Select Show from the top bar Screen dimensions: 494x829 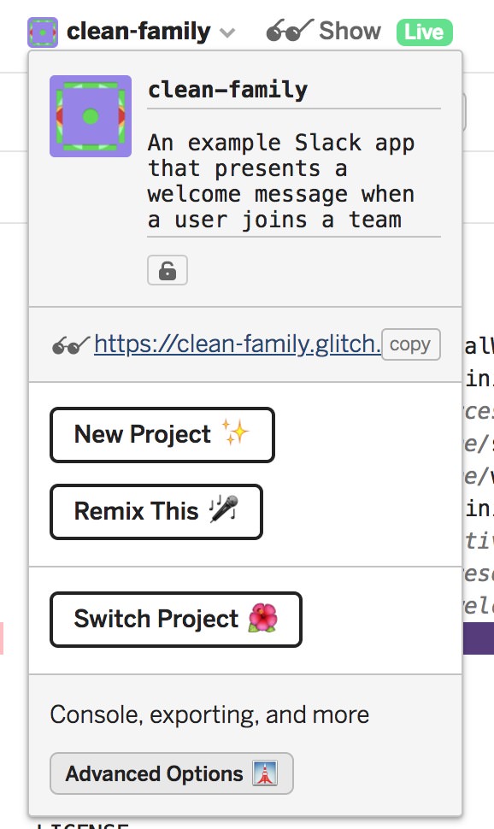pyautogui.click(x=349, y=31)
